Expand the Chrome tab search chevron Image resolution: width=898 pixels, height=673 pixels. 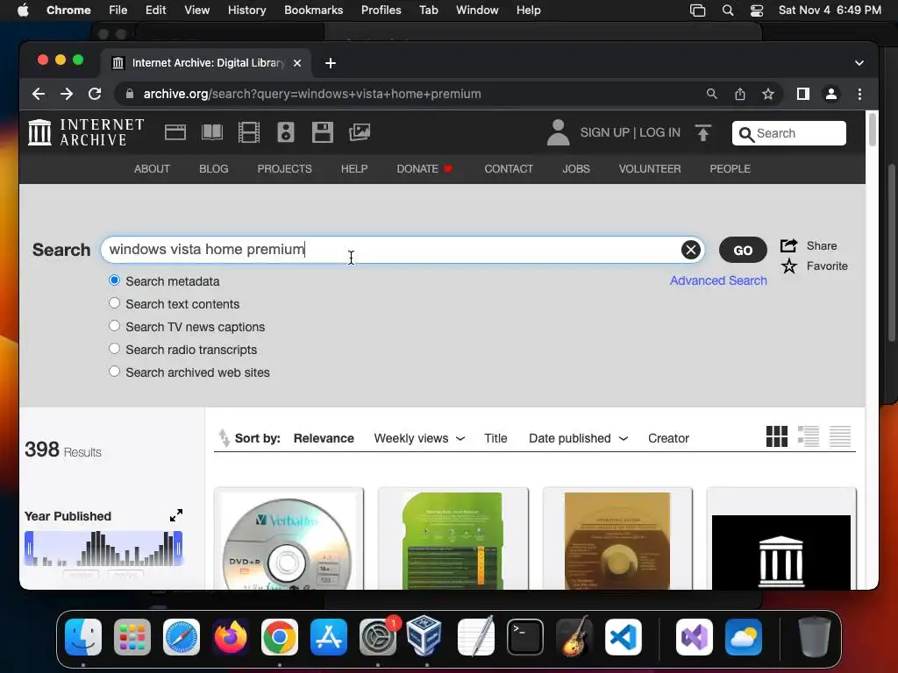(x=859, y=63)
